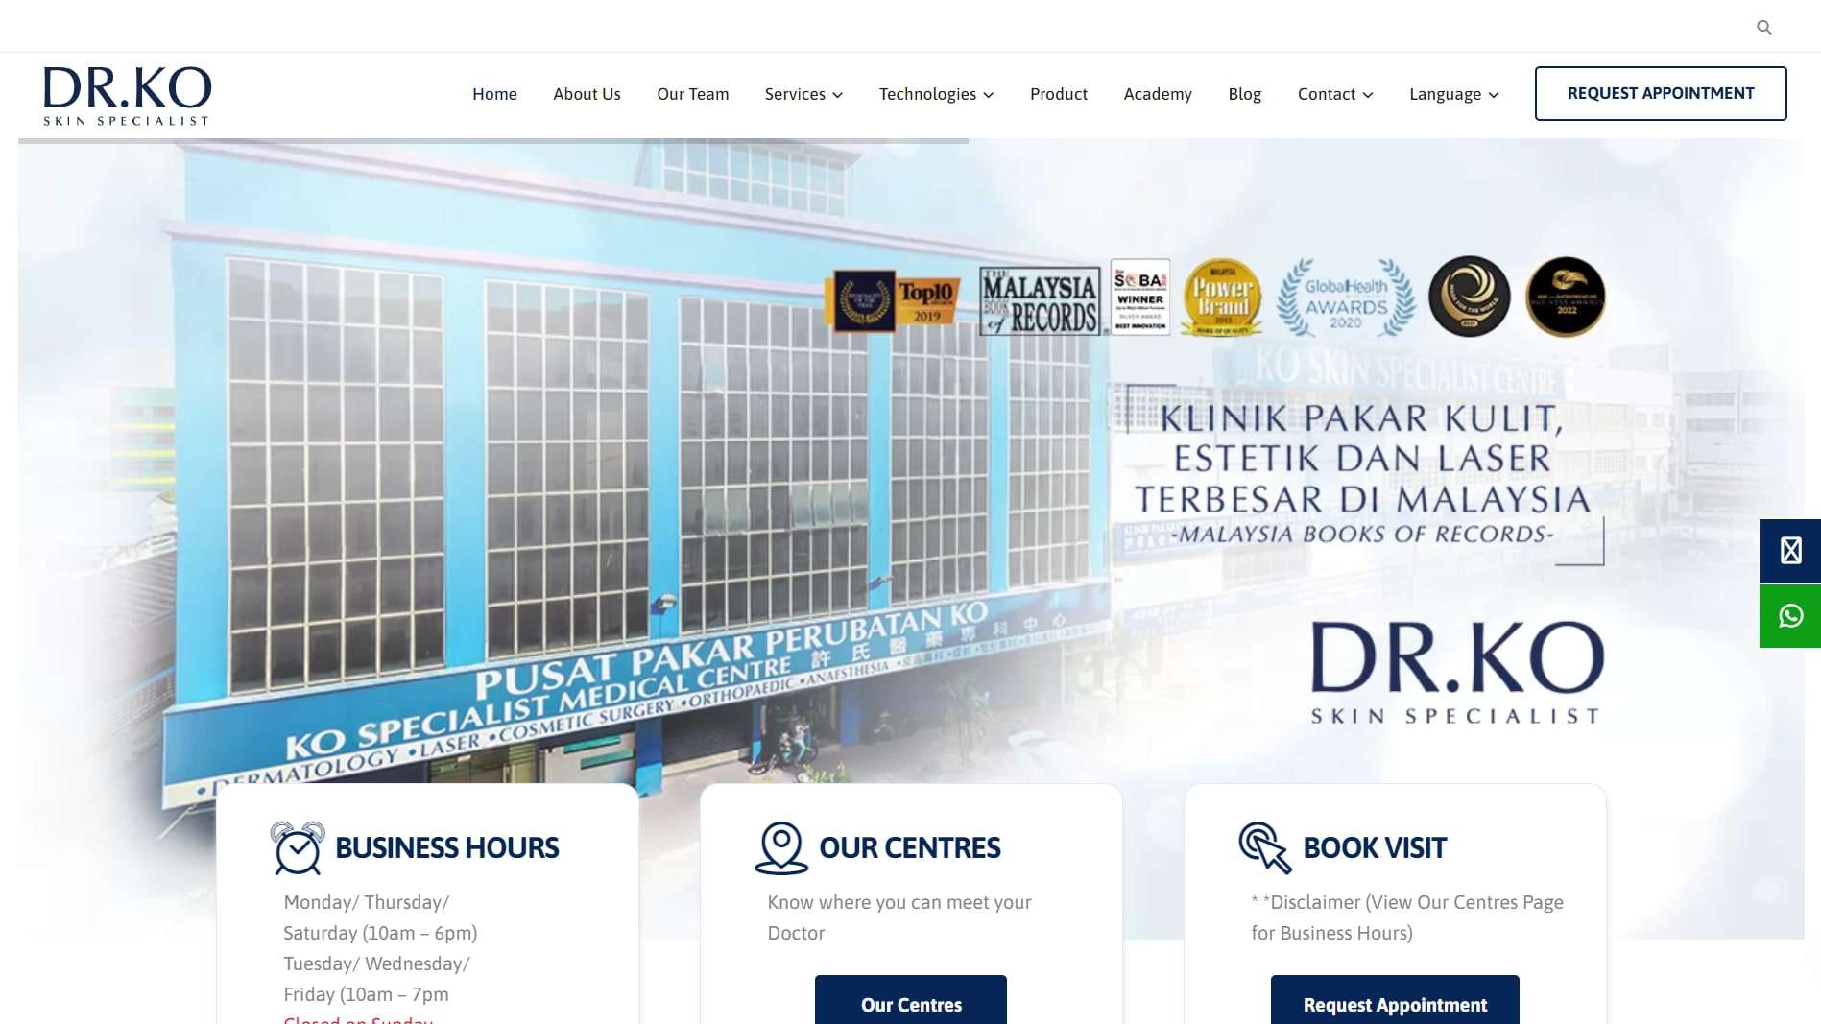Click the Business Hours alarm clock icon
Screen dimensions: 1821x1024
click(x=298, y=847)
